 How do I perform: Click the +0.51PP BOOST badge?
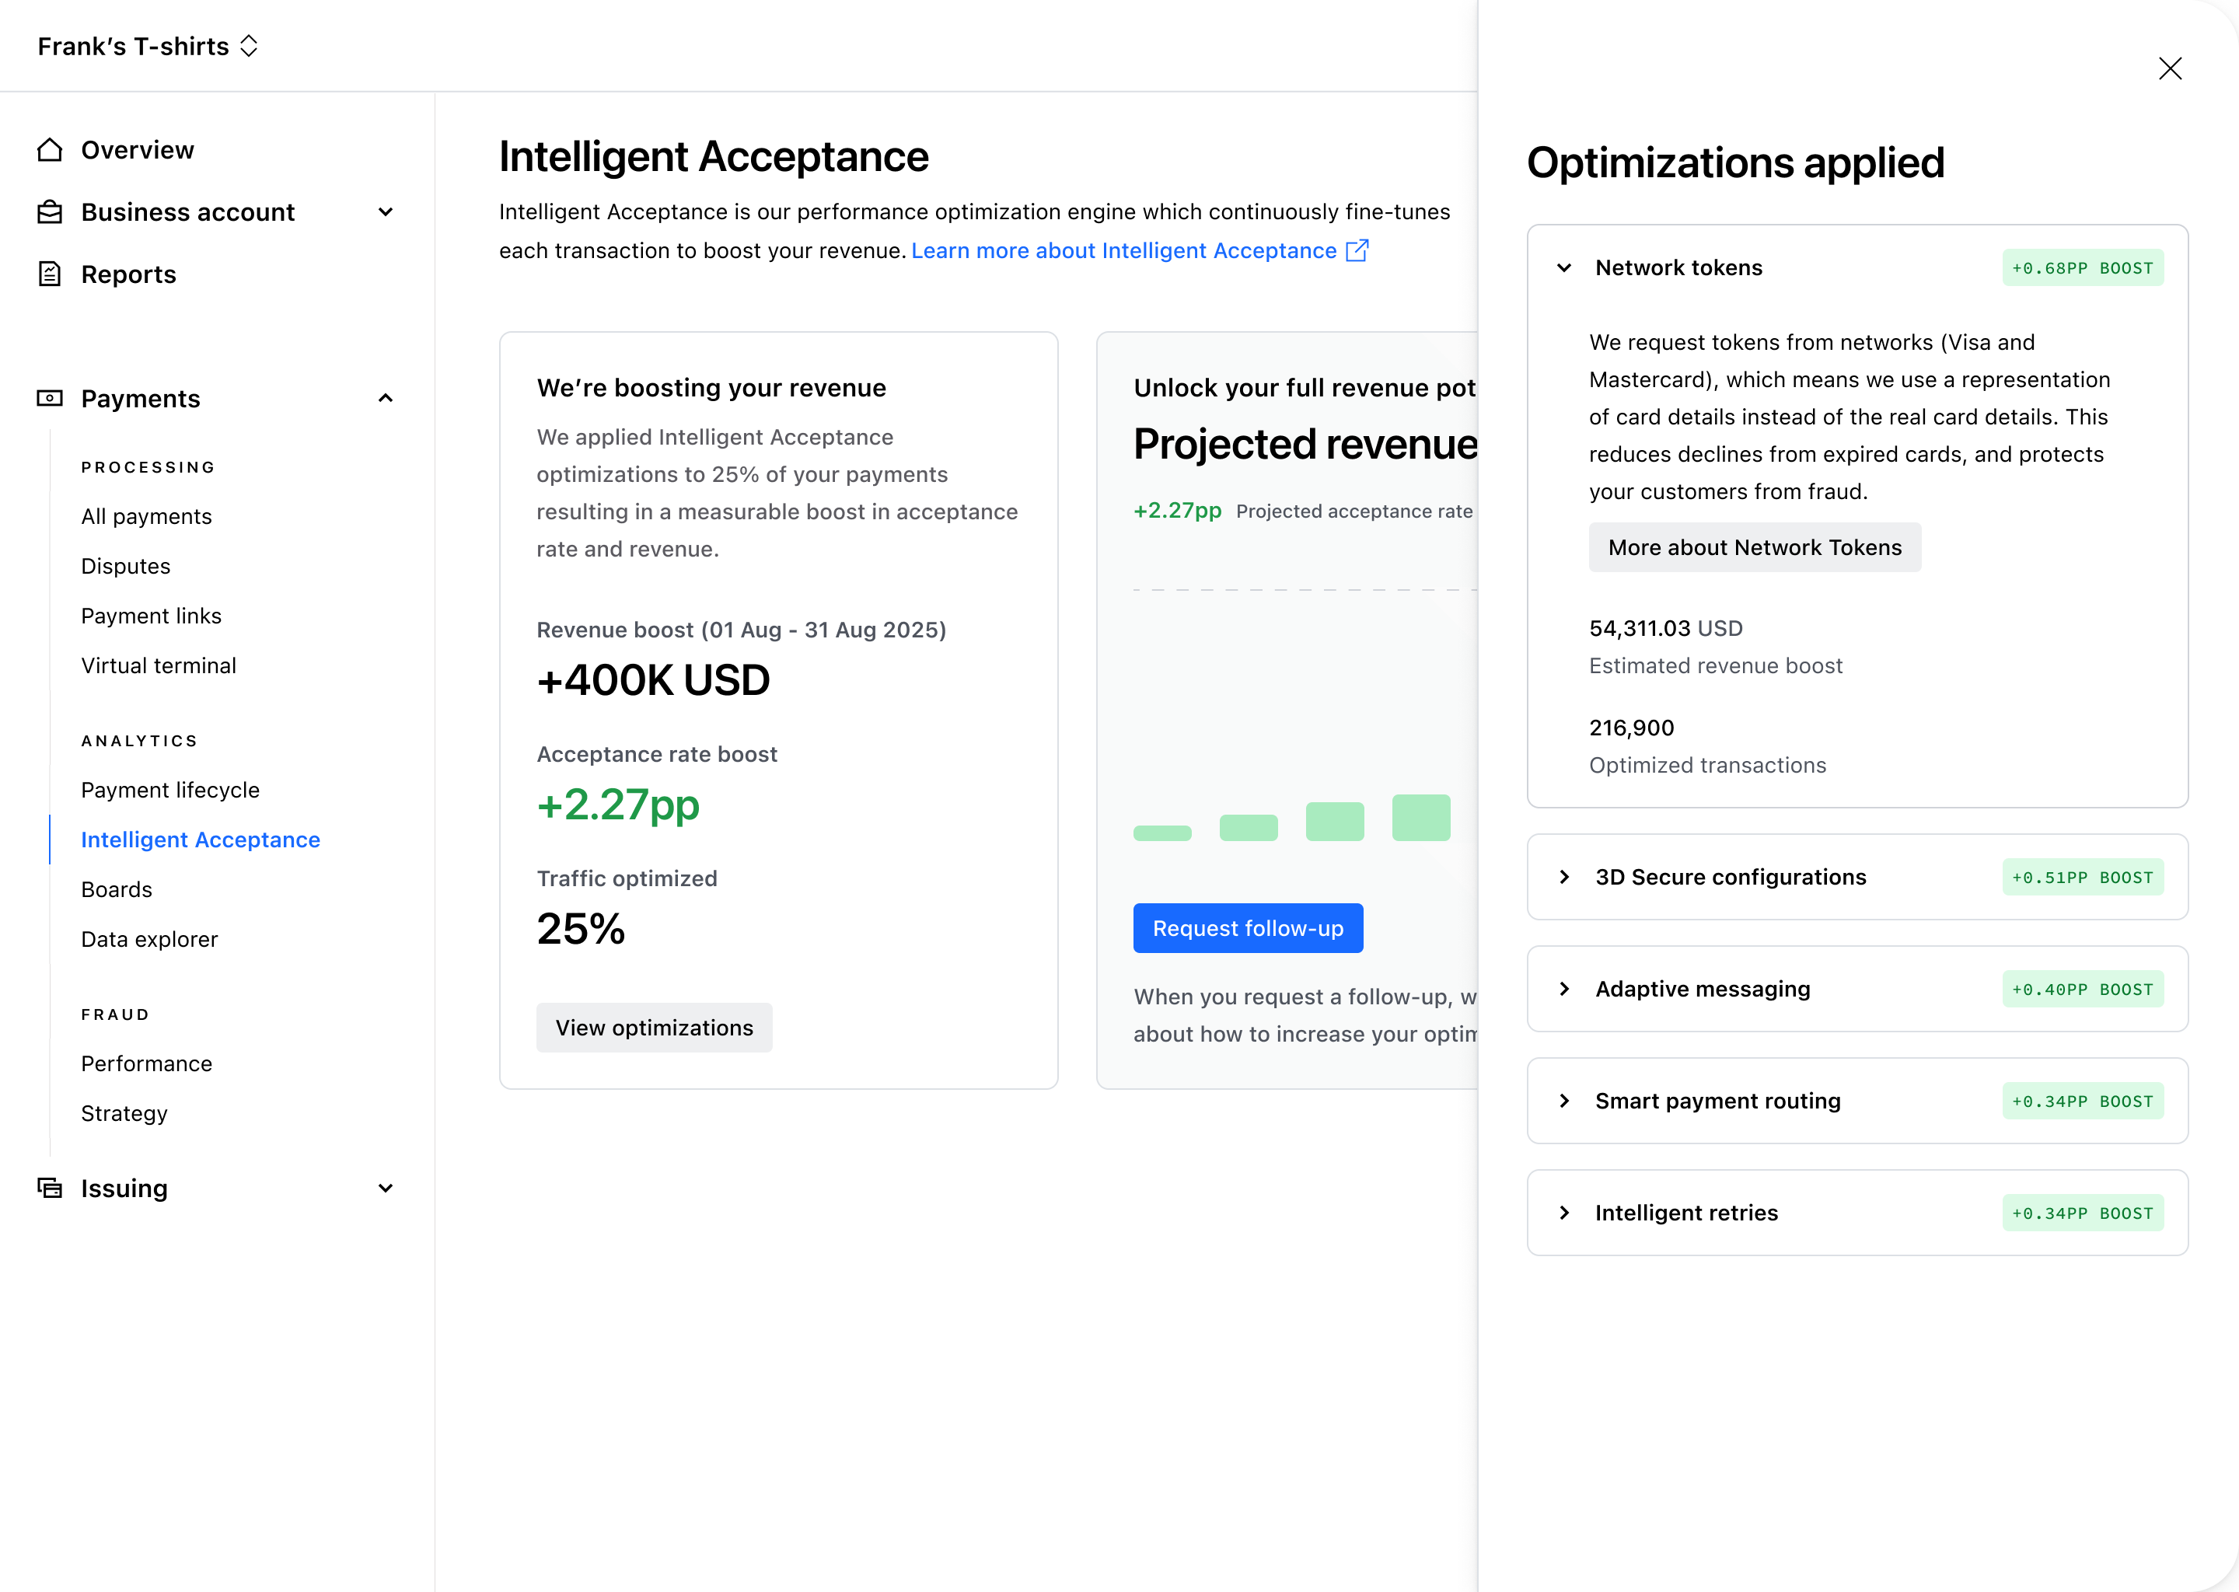pos(2082,878)
